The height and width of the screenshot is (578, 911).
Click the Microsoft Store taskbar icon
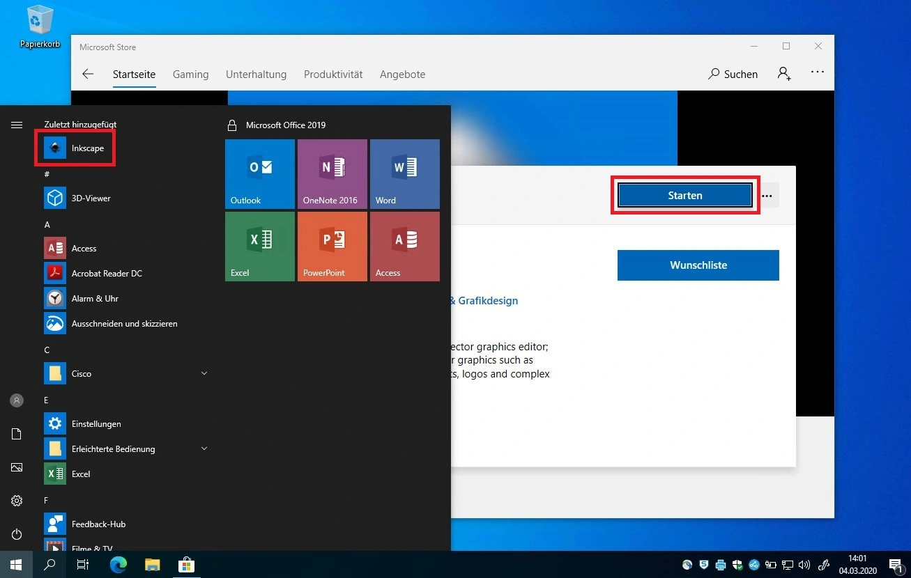(x=186, y=565)
